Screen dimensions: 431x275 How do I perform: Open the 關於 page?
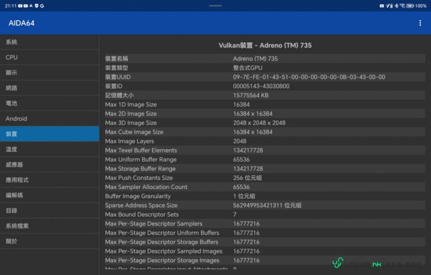point(49,241)
